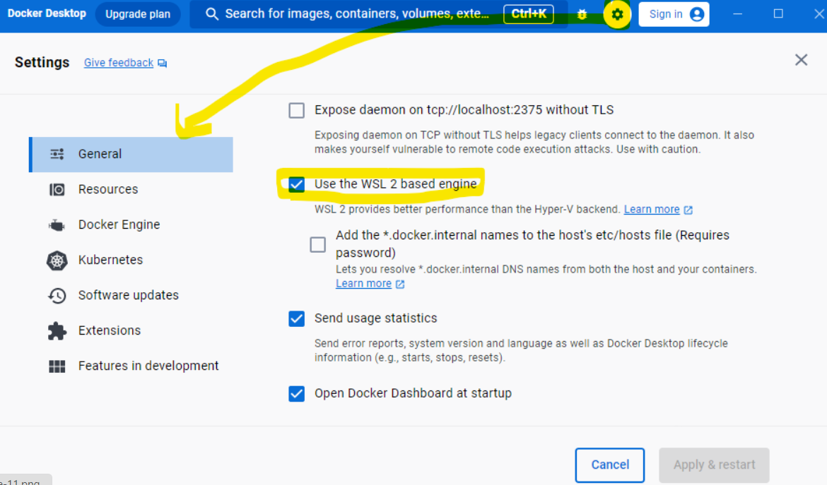This screenshot has width=827, height=485.
Task: Click the user avatar icon in Sign in
Action: click(697, 14)
